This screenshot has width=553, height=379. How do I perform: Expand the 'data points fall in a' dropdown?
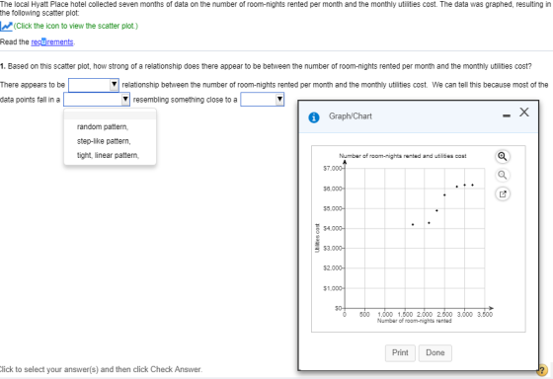(97, 100)
